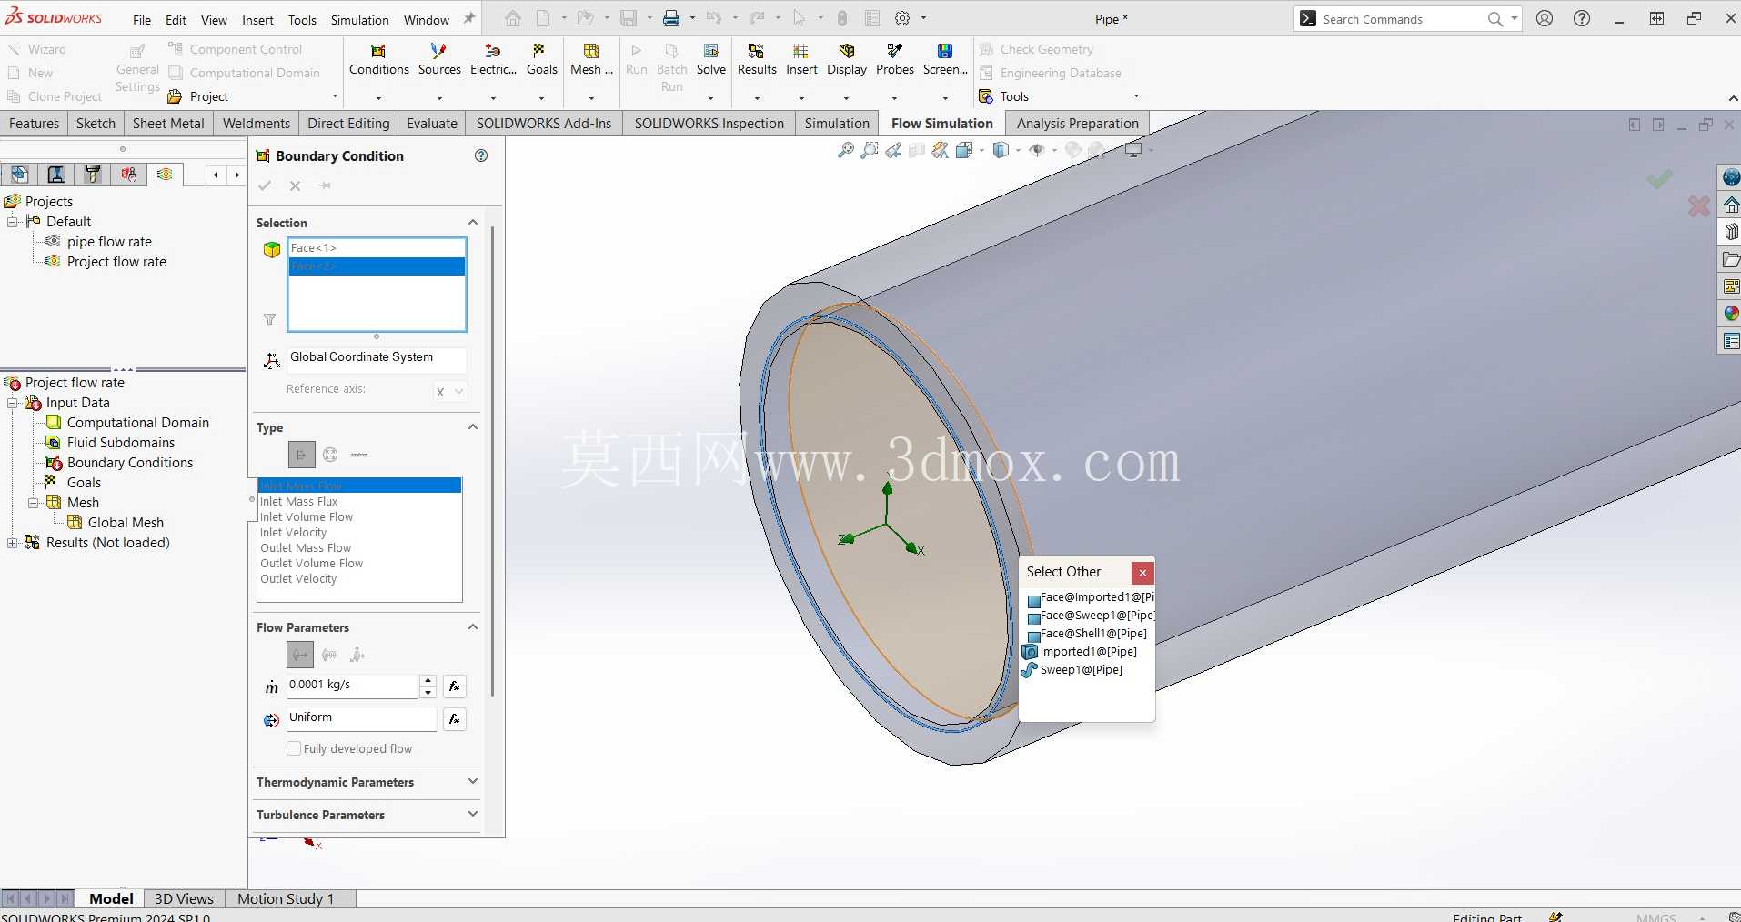Expand the Turbulence Parameters section
The width and height of the screenshot is (1741, 922).
tap(473, 814)
